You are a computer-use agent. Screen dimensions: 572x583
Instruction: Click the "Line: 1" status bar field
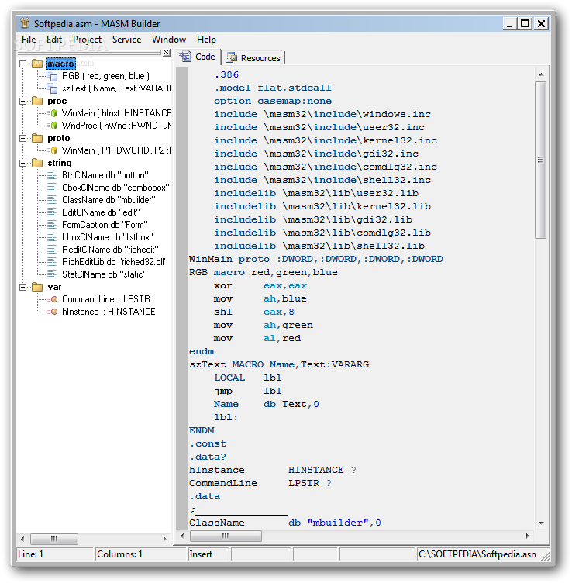click(x=54, y=554)
